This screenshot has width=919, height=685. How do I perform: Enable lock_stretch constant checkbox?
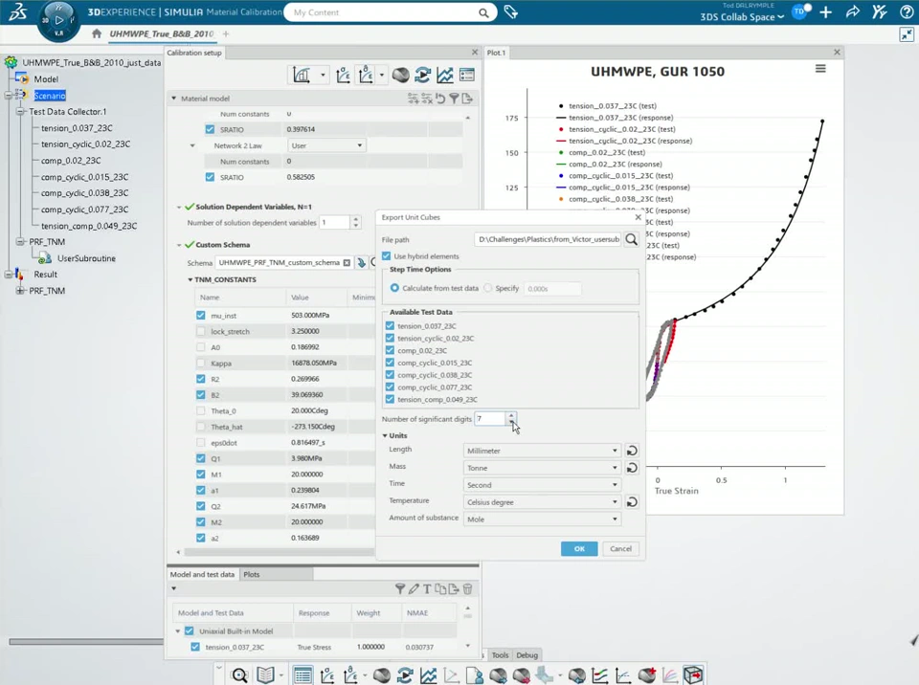[x=201, y=331]
